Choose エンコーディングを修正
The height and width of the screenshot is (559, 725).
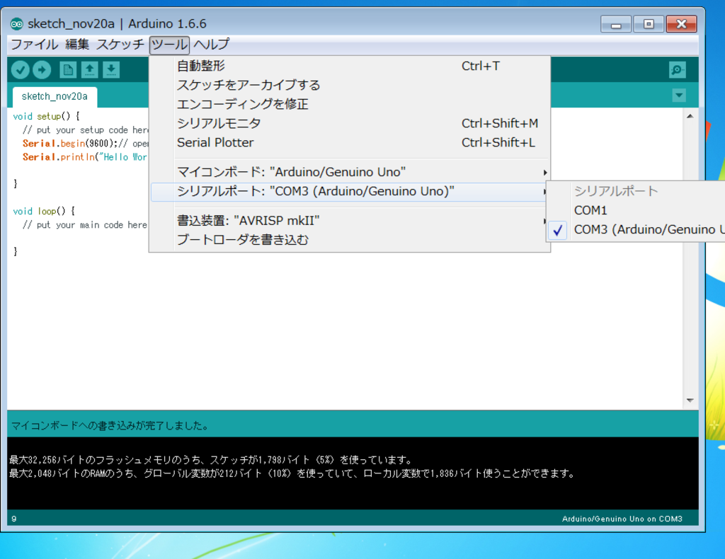pos(350,105)
